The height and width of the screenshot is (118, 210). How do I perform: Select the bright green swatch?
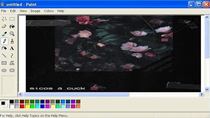(32, 106)
